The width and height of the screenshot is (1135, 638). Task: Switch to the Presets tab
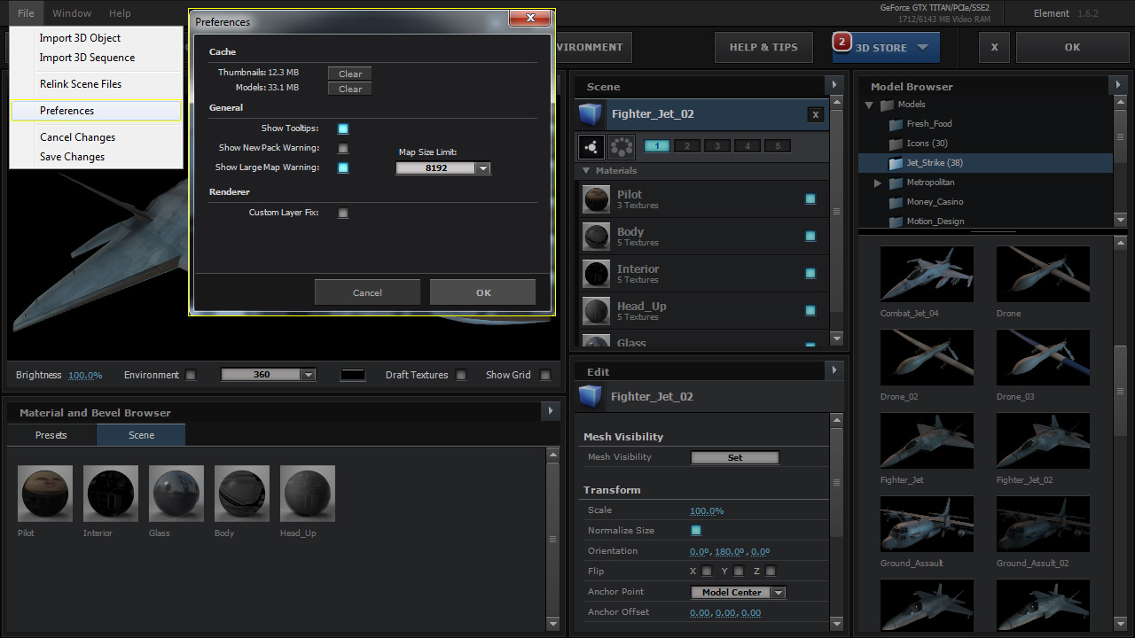51,435
